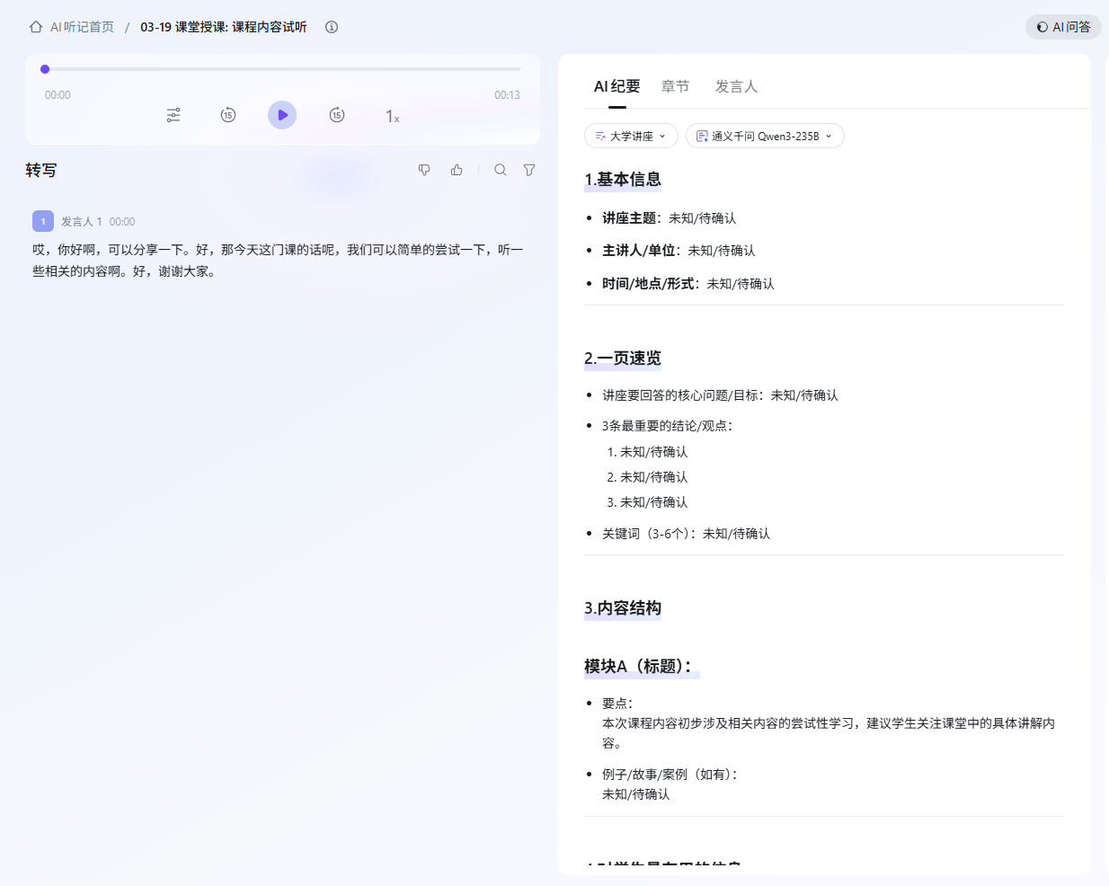
Task: Click the 例子/故事/案例（如有）line
Action: pos(670,775)
